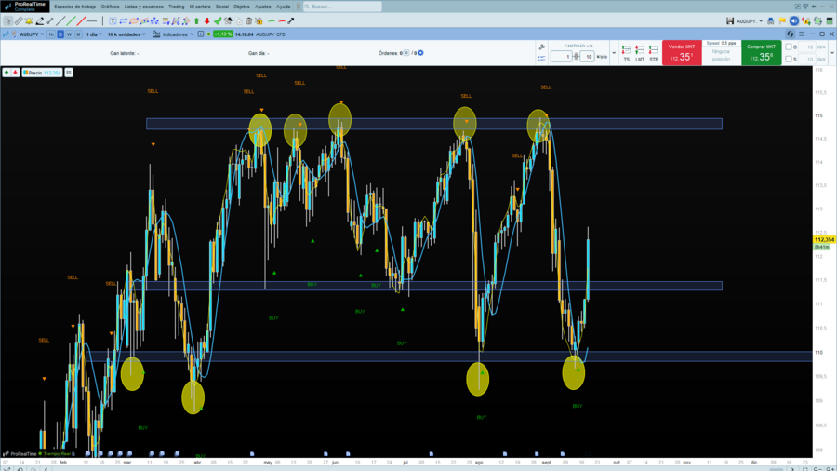Image resolution: width=837 pixels, height=471 pixels.
Task: Expand the 1 día timeframe dropdown
Action: tap(94, 34)
